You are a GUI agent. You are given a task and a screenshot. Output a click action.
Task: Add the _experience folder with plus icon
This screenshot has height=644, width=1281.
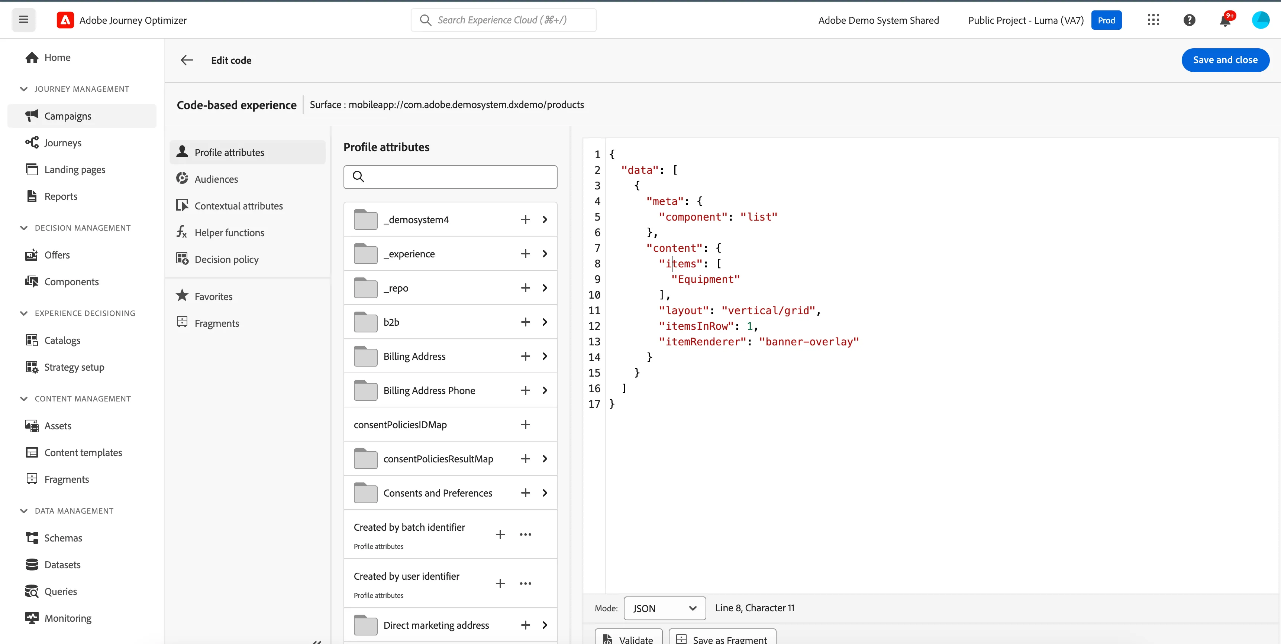(x=525, y=254)
